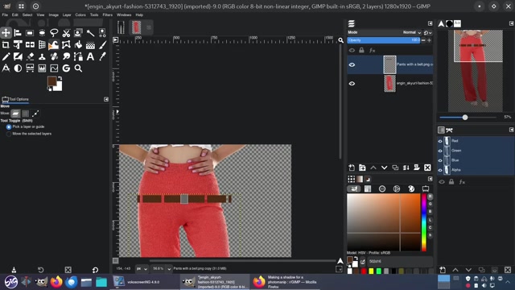Click the brown foreground color swatch in toolbox

51,81
